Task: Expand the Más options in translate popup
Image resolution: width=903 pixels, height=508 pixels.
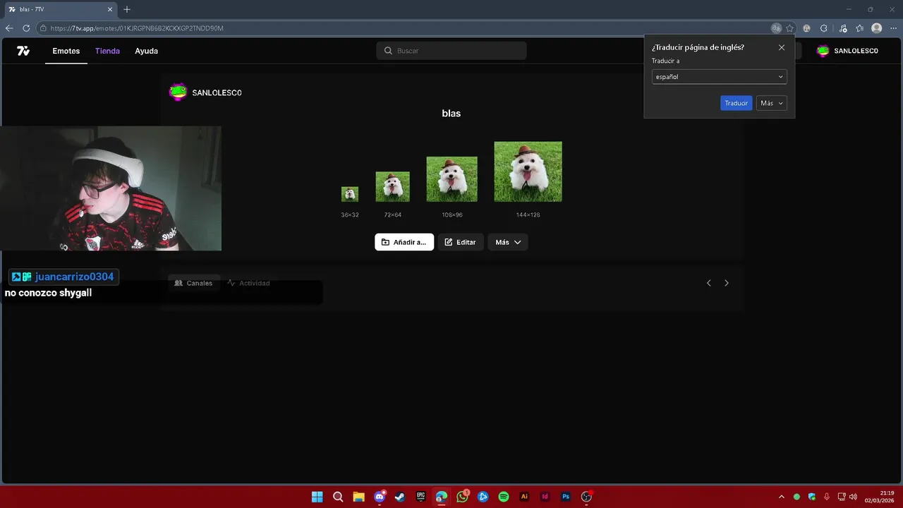Action: coord(771,103)
